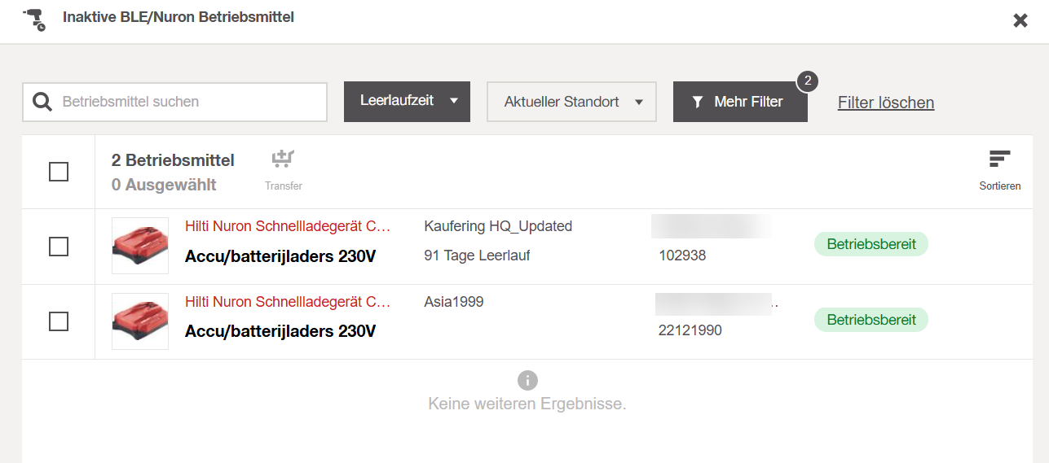Open the Sortieren sort icon
1049x463 pixels.
coord(999,159)
